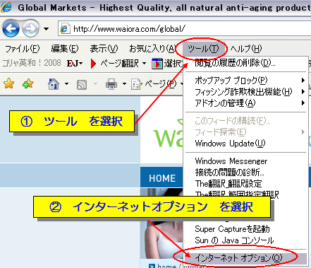The image size is (311, 268).
Task: Expand the ポップアップ ブロック submenu
Action: pyautogui.click(x=245, y=80)
